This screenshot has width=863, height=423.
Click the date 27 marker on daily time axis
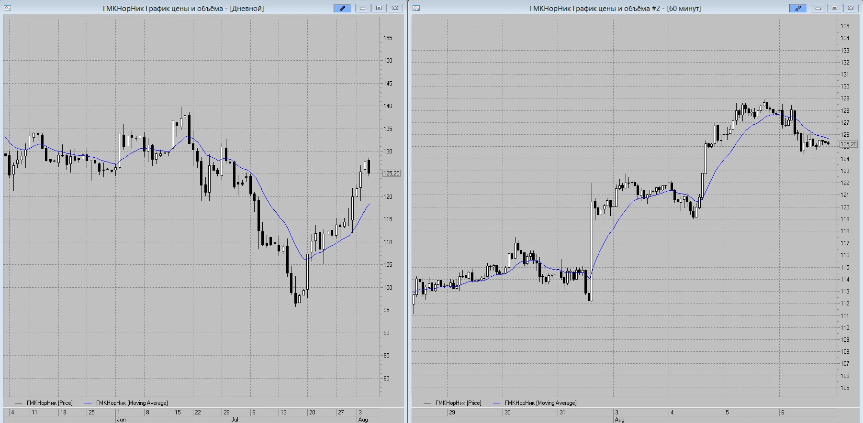tap(341, 412)
